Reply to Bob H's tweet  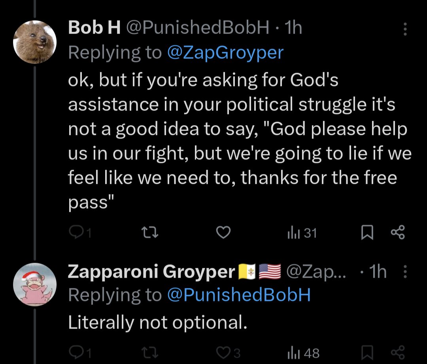point(75,233)
